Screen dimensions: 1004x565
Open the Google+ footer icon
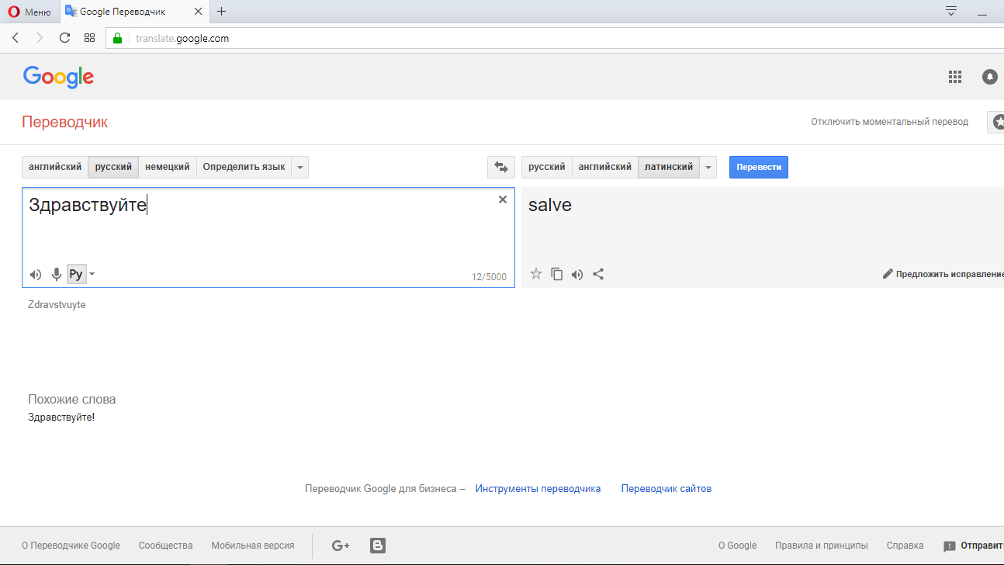pos(341,546)
